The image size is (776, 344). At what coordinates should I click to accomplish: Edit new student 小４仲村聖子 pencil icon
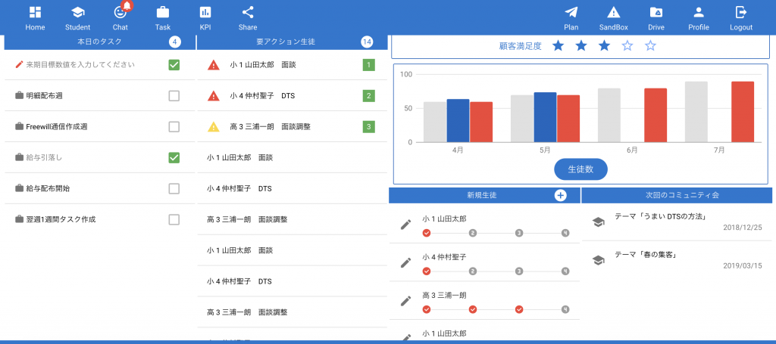pos(406,262)
